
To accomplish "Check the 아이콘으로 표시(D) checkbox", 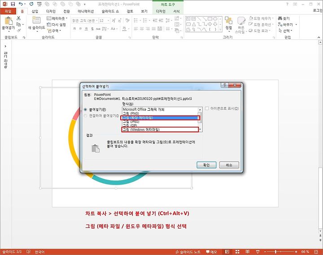I will click(207, 108).
